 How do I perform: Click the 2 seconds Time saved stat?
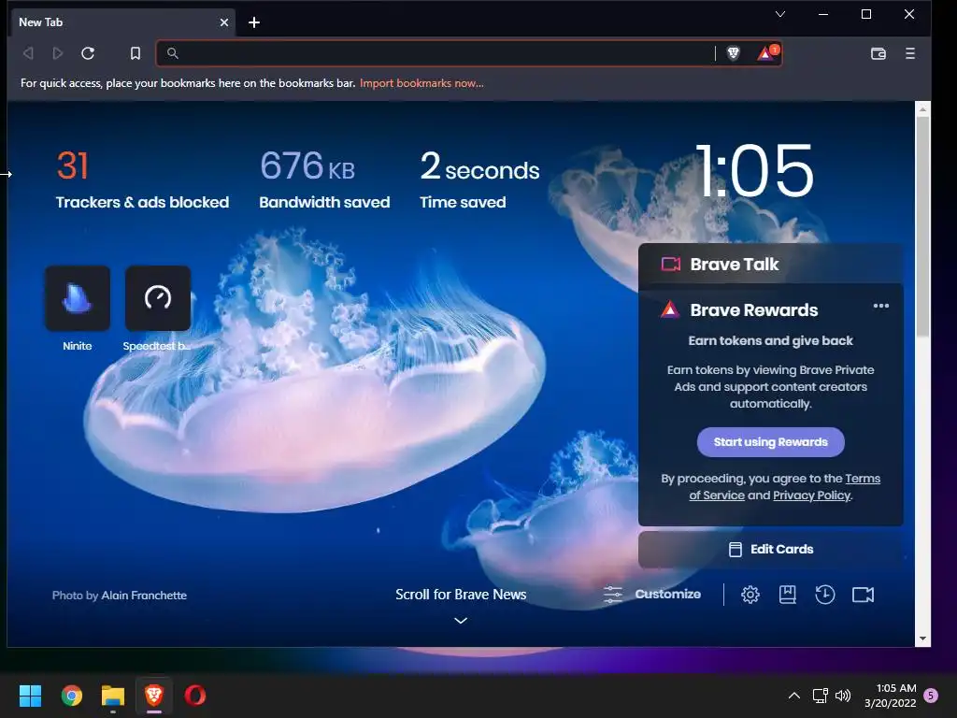479,180
